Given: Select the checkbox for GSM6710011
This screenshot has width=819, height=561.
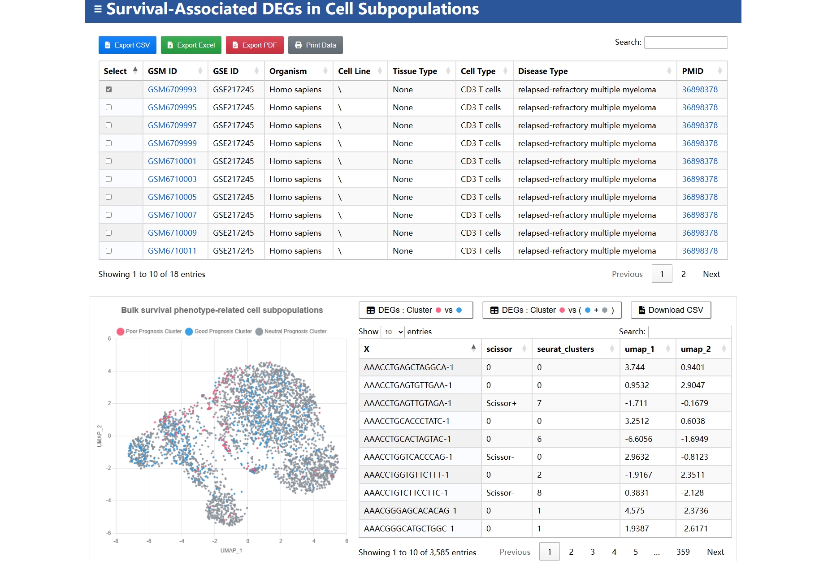Looking at the screenshot, I should 108,251.
